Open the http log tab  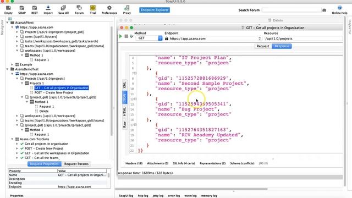(x=143, y=196)
